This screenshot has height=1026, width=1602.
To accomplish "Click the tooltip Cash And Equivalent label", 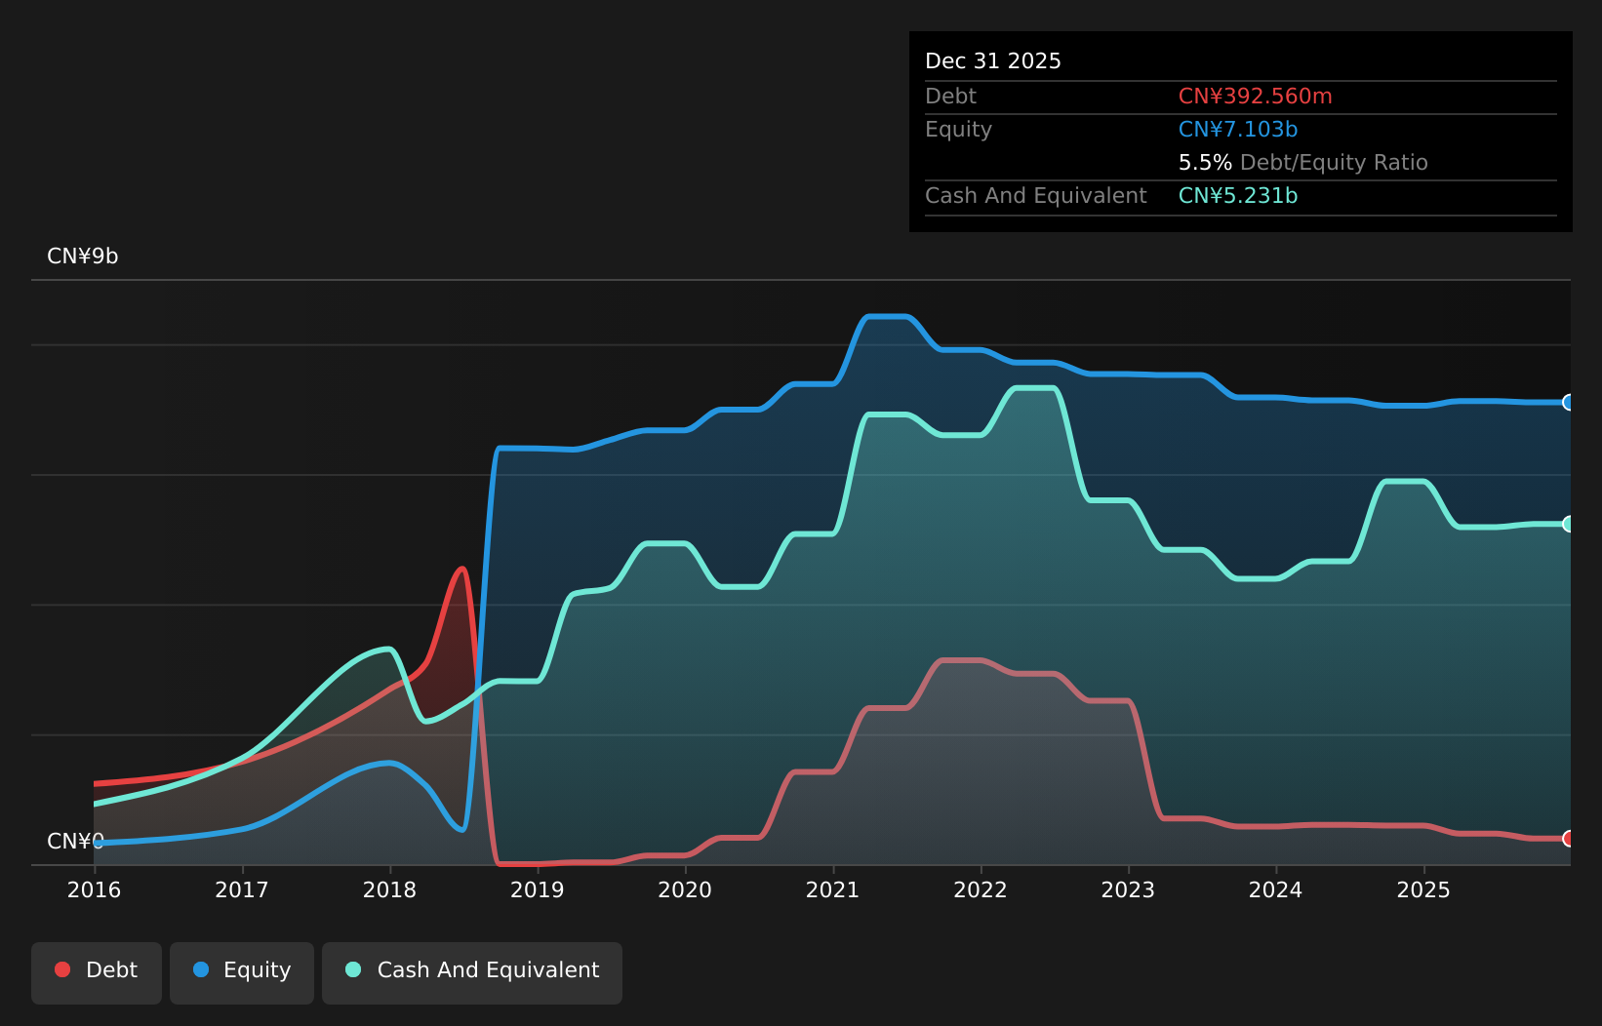I will (1035, 195).
